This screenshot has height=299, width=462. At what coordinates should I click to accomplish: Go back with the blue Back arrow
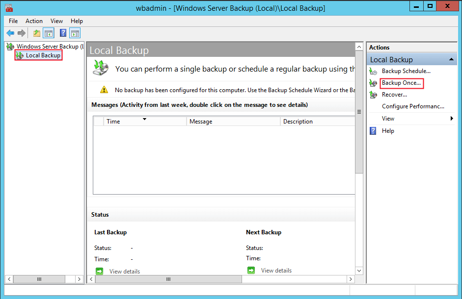10,33
